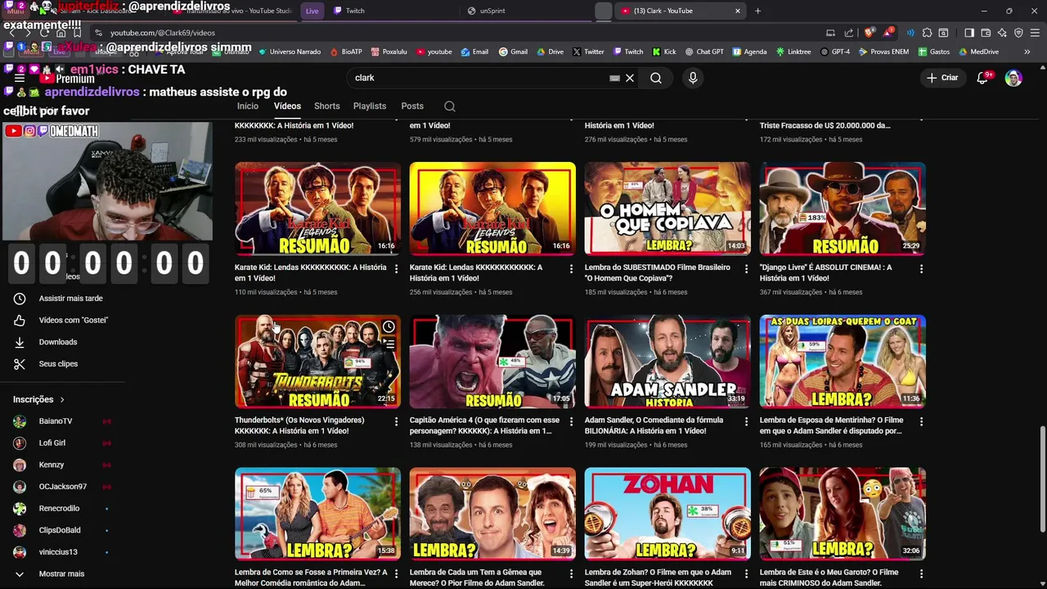Screen dimensions: 1047x589
Task: Open the Chat GPT bookmark
Action: [x=704, y=52]
